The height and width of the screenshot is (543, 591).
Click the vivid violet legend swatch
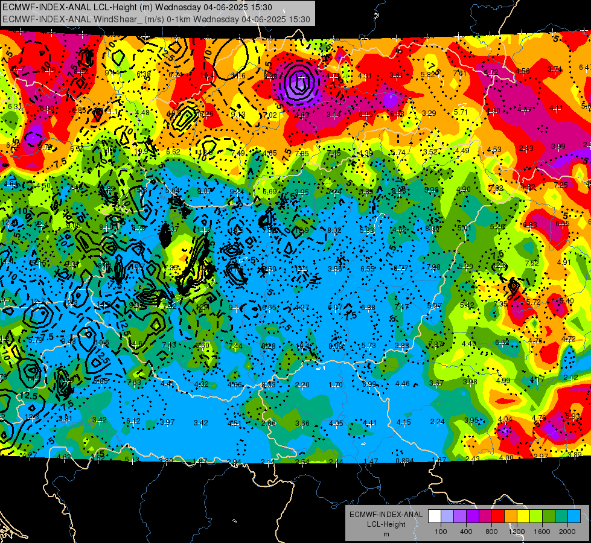(473, 516)
